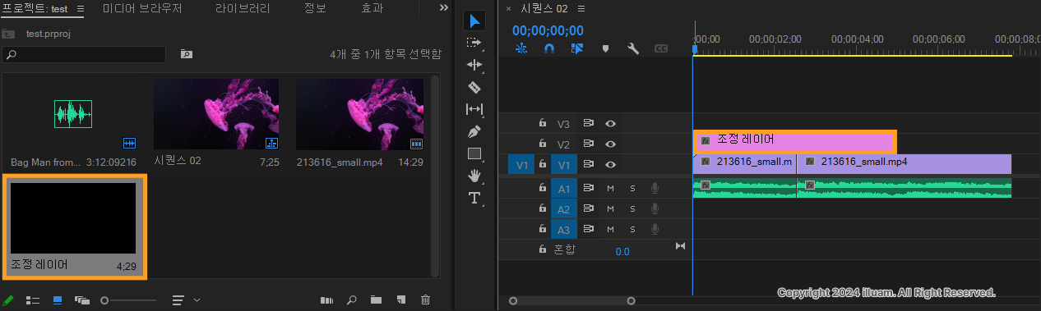Select the 조정 레이어 clip on V2
The width and height of the screenshot is (1041, 311).
pyautogui.click(x=794, y=141)
